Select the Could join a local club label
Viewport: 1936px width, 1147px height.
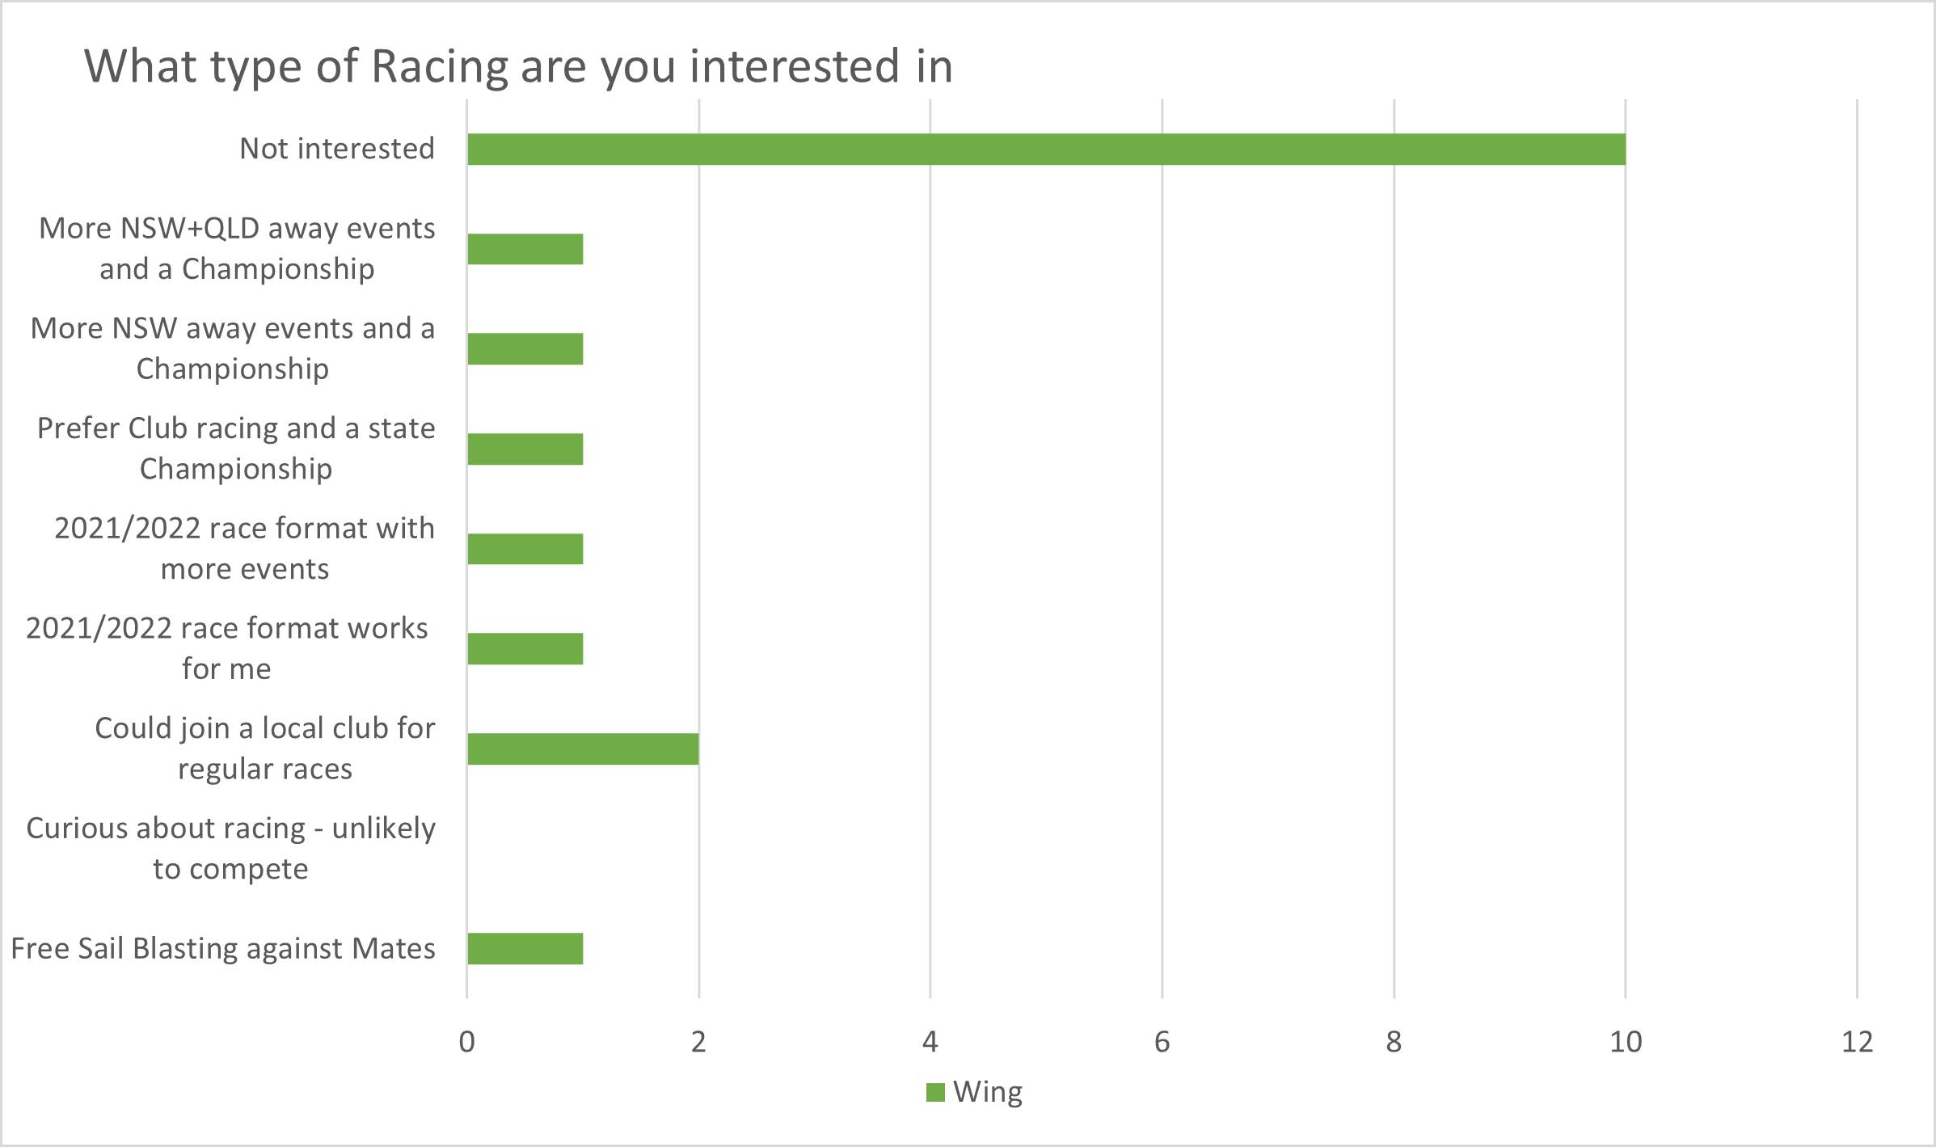click(265, 749)
